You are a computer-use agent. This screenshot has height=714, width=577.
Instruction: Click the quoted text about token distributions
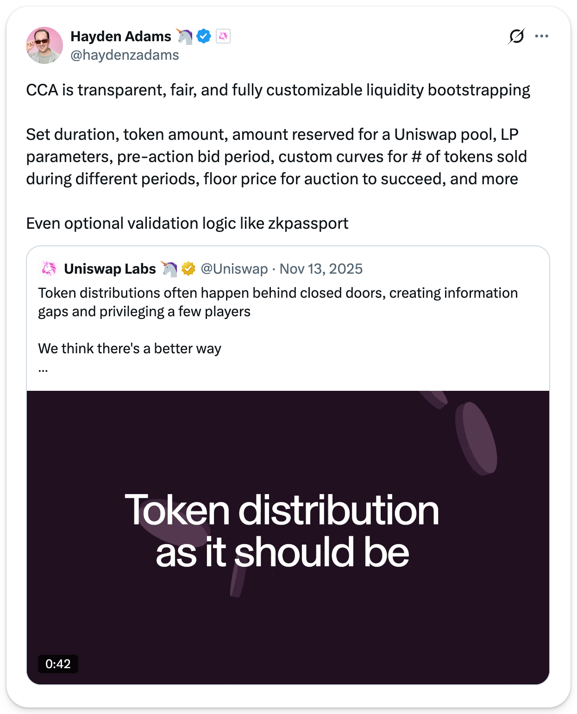[x=278, y=302]
